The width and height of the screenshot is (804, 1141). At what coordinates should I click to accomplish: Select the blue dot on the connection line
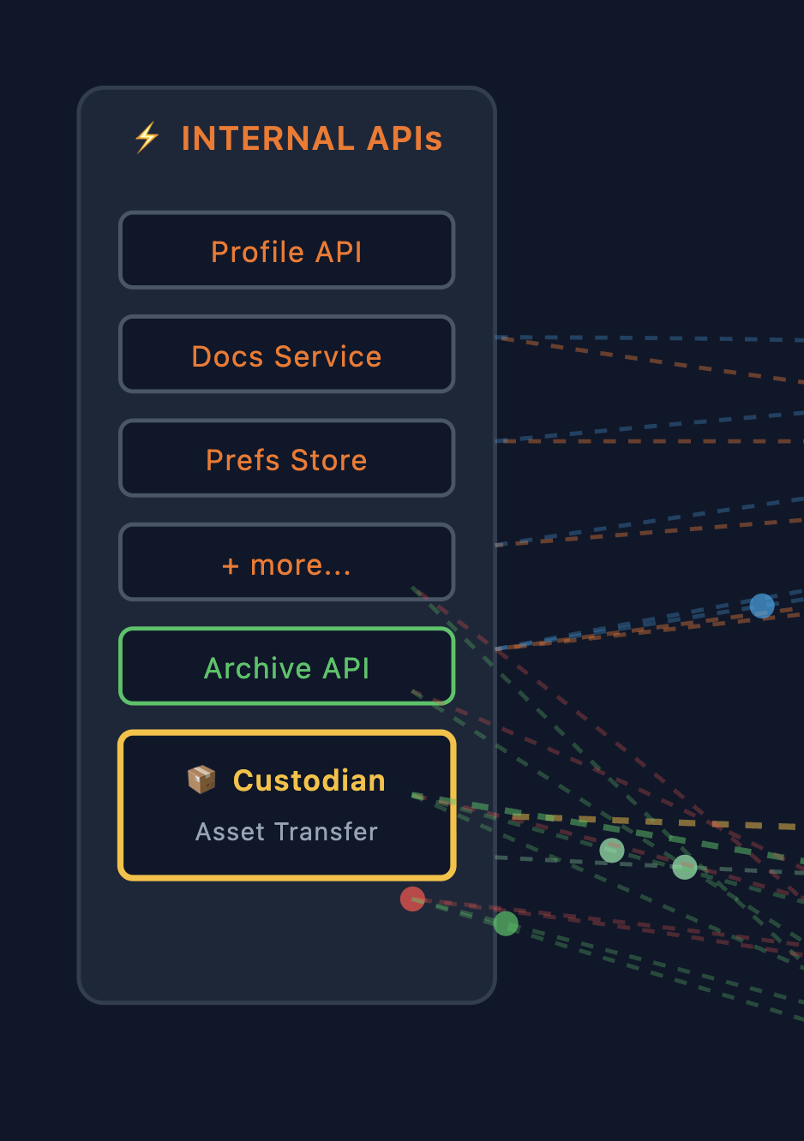point(761,606)
